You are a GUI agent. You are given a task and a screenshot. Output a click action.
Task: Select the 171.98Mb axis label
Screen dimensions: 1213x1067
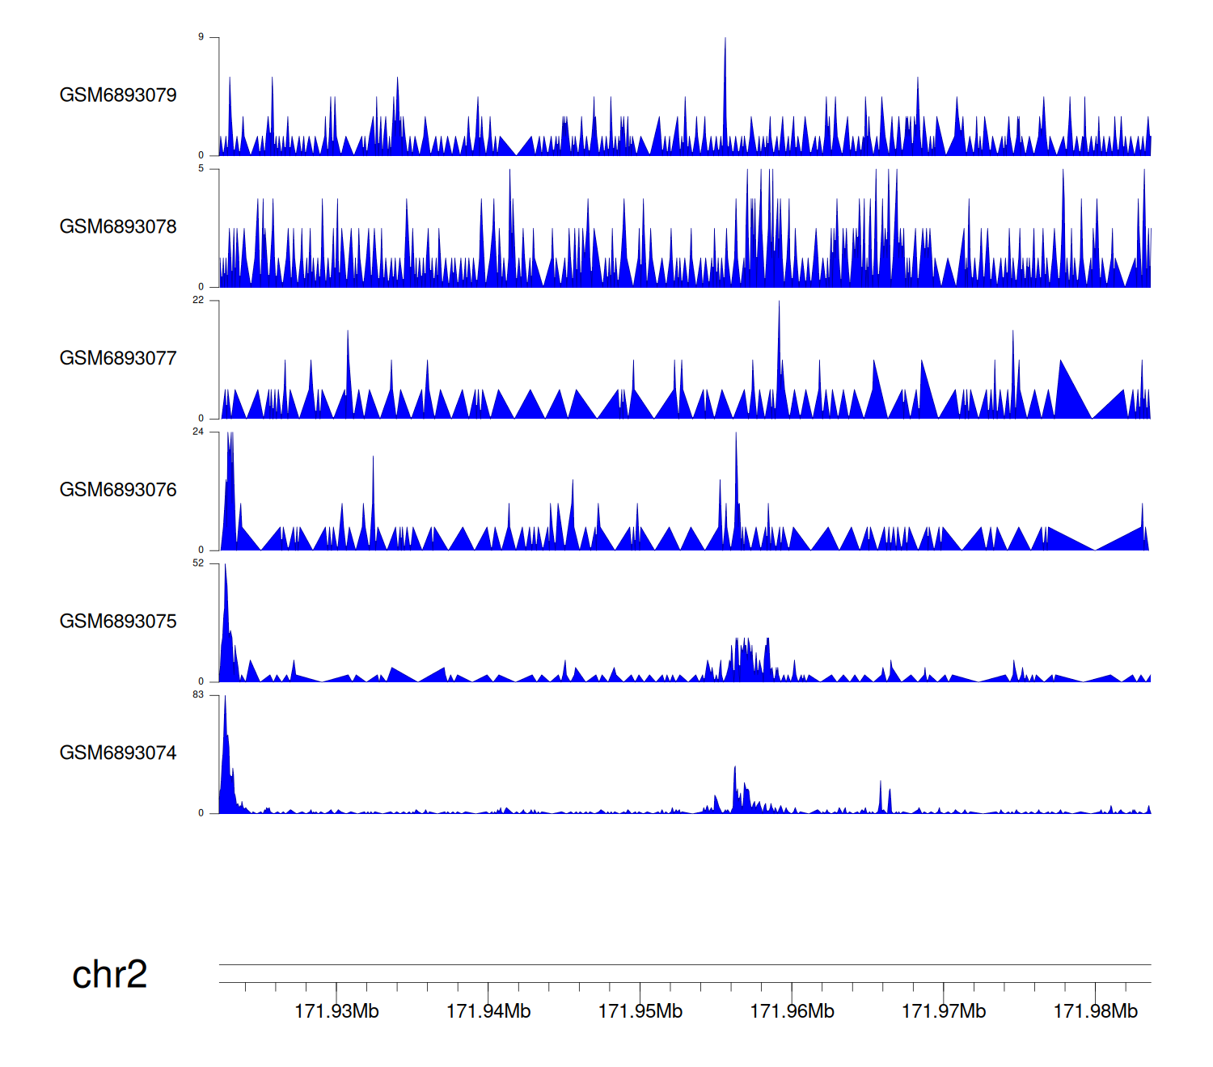click(1095, 1012)
